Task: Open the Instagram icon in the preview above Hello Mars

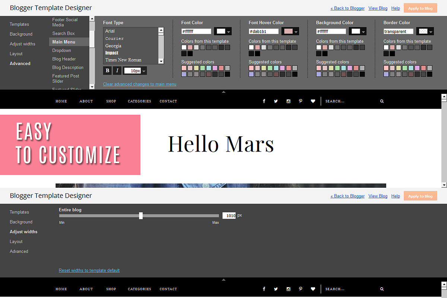Action: pyautogui.click(x=288, y=101)
